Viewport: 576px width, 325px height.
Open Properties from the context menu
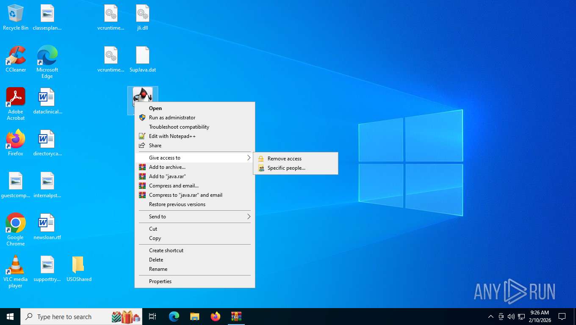195,281
